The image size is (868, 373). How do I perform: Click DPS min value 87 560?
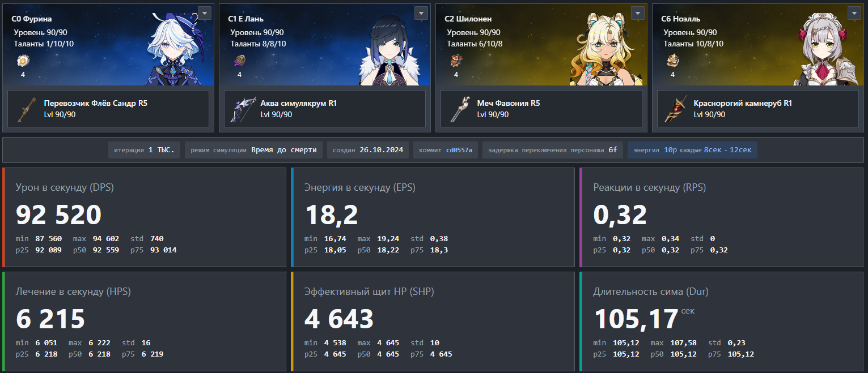click(x=48, y=239)
